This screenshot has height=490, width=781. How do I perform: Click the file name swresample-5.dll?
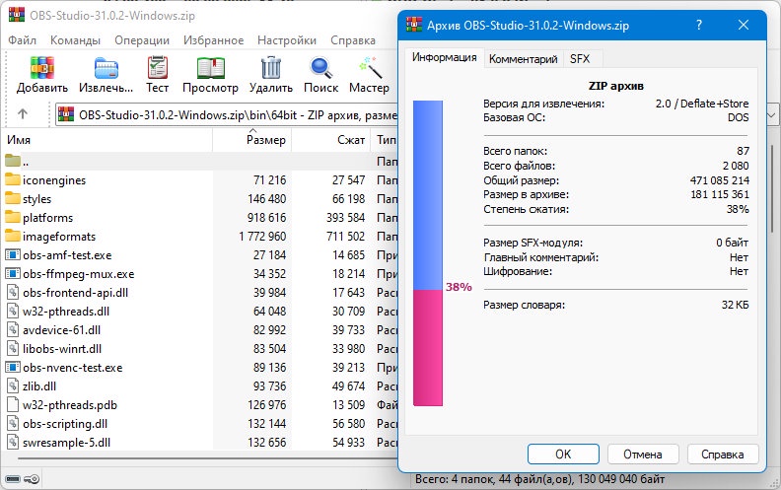pos(67,443)
